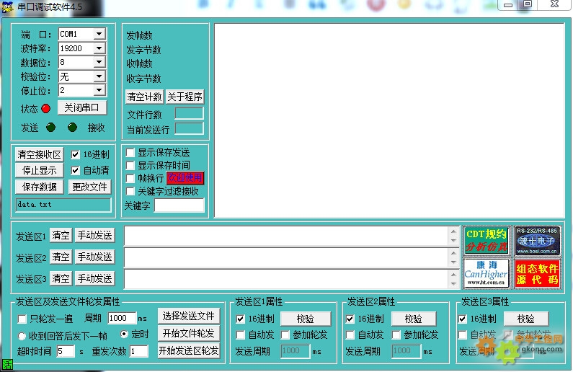Click the 清空计数 button

[x=144, y=97]
